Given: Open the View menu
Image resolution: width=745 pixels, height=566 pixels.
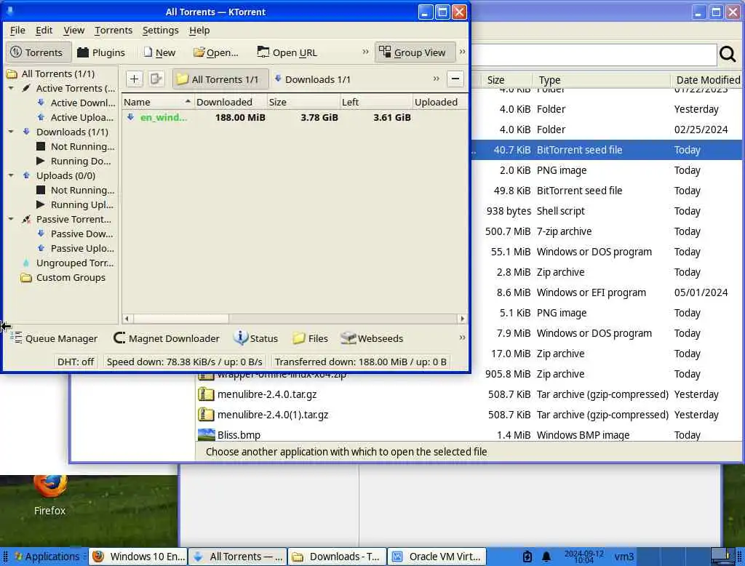Looking at the screenshot, I should (x=74, y=31).
